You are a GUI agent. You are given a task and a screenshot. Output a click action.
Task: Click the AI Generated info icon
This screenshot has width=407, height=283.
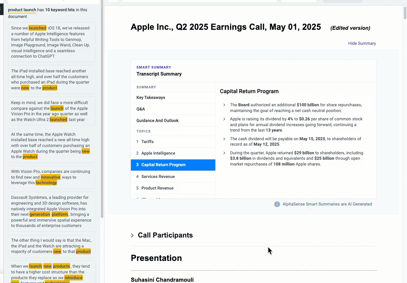pyautogui.click(x=277, y=204)
